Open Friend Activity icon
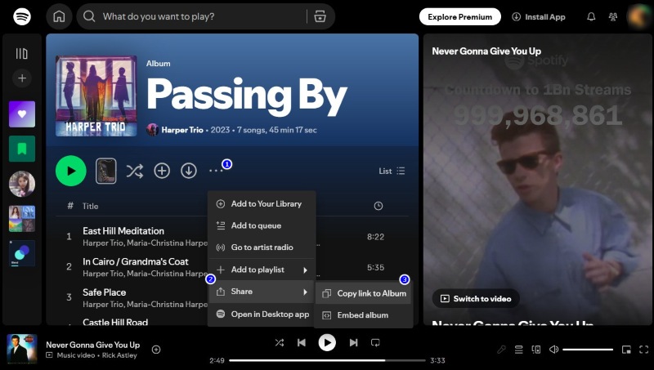Screen dimensions: 654x370 (x=612, y=16)
